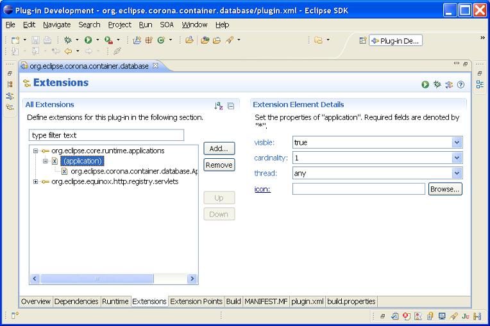Screen dimensions: 490x326
Task: Close the org.eclipse.corona.container.database editor tab
Action: (x=155, y=66)
